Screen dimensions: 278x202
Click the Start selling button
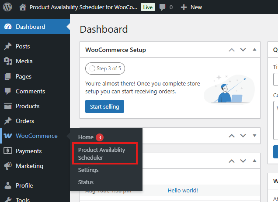point(104,106)
